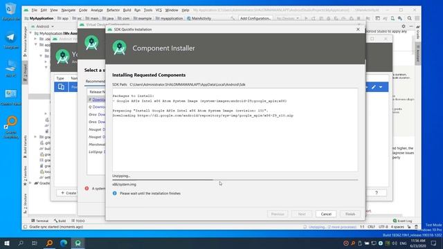This screenshot has width=443, height=249.
Task: Click the device type icon in AVD list
Action: tap(61, 86)
